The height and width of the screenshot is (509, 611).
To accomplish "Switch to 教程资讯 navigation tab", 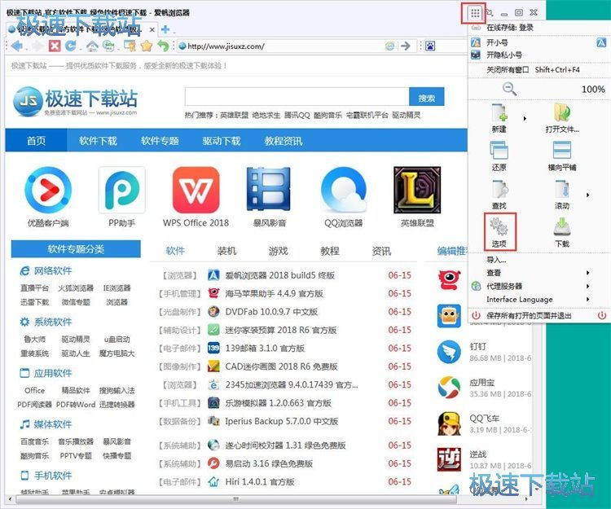I will (x=284, y=141).
